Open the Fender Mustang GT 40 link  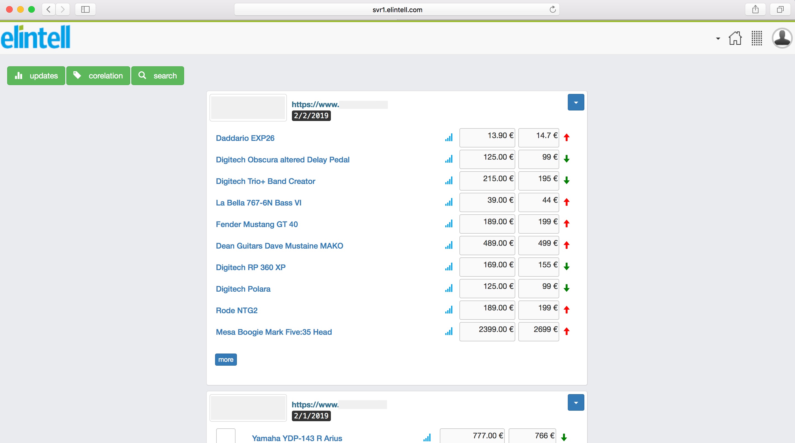(x=257, y=225)
